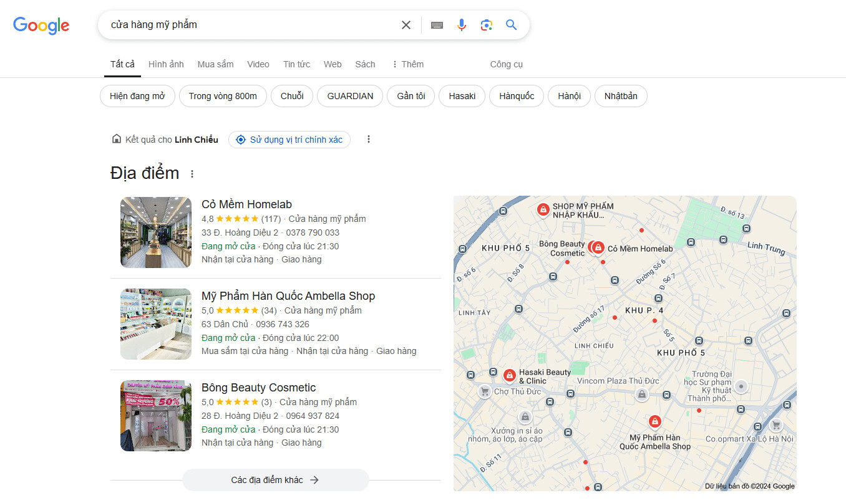Select the Gần tôi filter chip

(x=411, y=96)
